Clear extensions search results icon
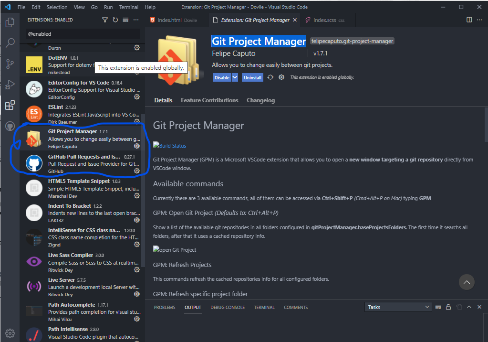 126,20
